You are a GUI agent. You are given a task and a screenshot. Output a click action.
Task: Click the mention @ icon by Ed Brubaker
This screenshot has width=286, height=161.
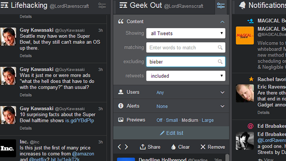(x=251, y=126)
